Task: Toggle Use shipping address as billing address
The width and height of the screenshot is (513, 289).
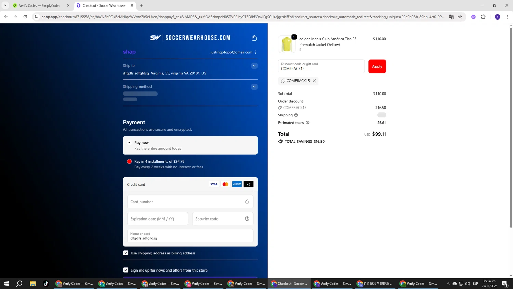Action: click(x=126, y=253)
